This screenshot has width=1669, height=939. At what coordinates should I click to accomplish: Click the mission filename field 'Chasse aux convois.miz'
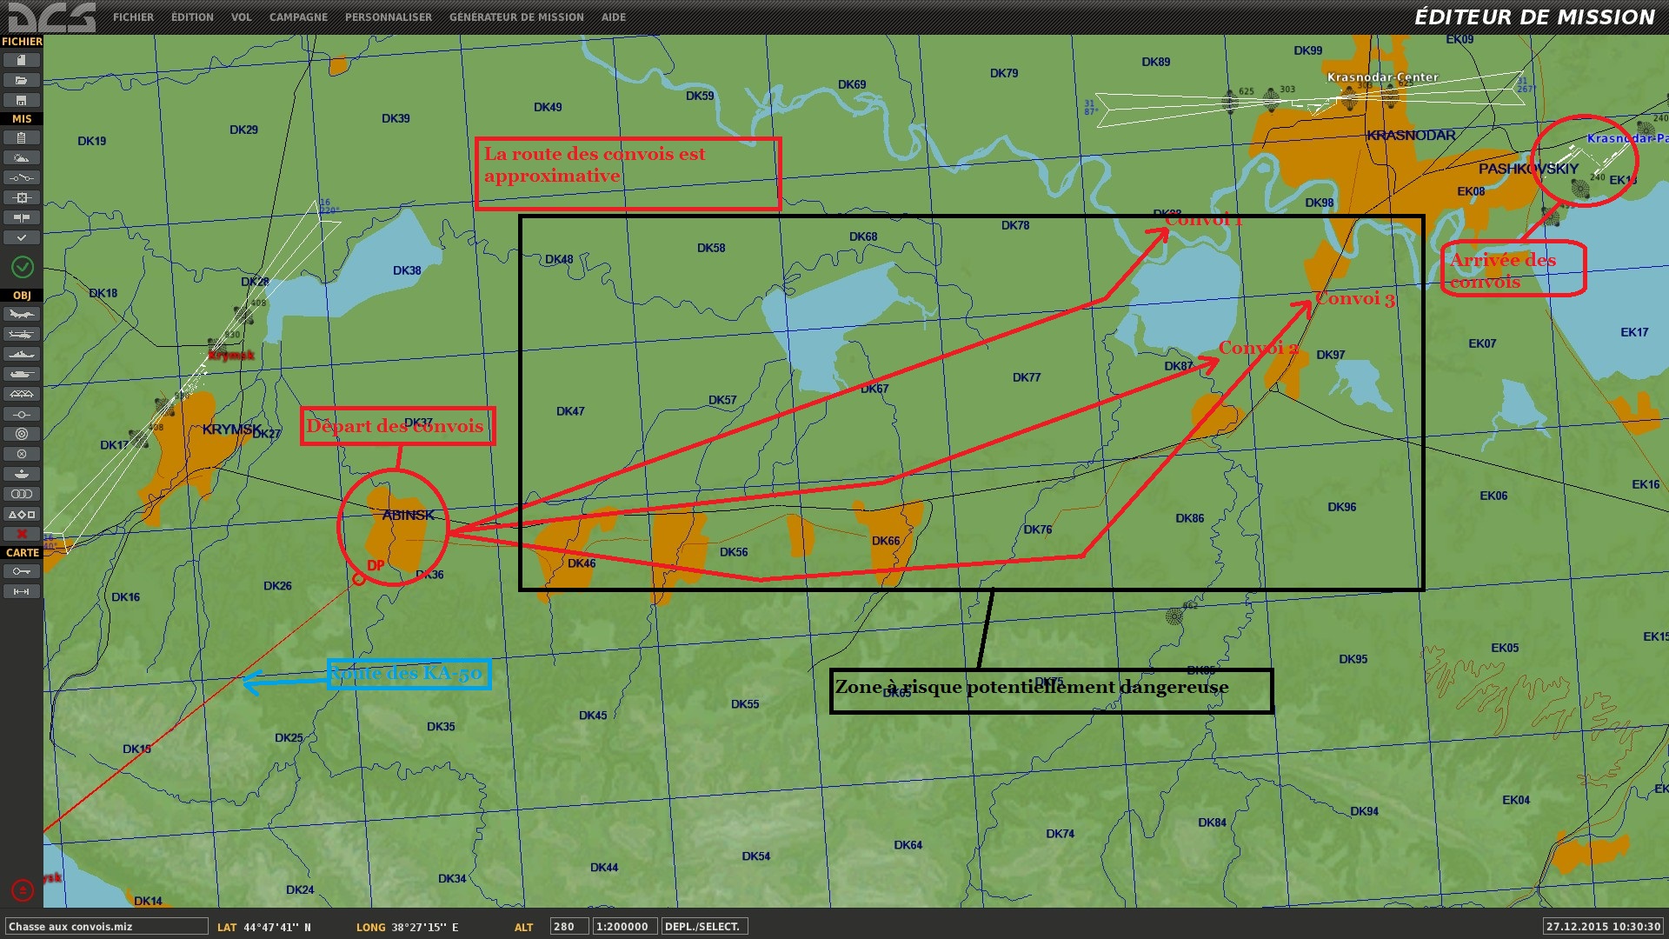coord(107,927)
